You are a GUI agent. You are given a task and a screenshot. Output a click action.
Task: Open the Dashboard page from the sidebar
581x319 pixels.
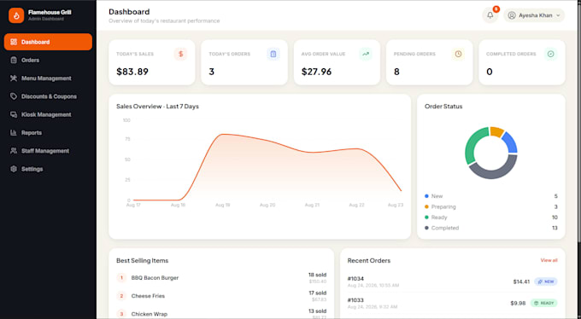[48, 42]
